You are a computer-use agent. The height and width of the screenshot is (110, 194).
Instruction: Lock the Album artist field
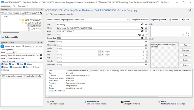[146, 45]
